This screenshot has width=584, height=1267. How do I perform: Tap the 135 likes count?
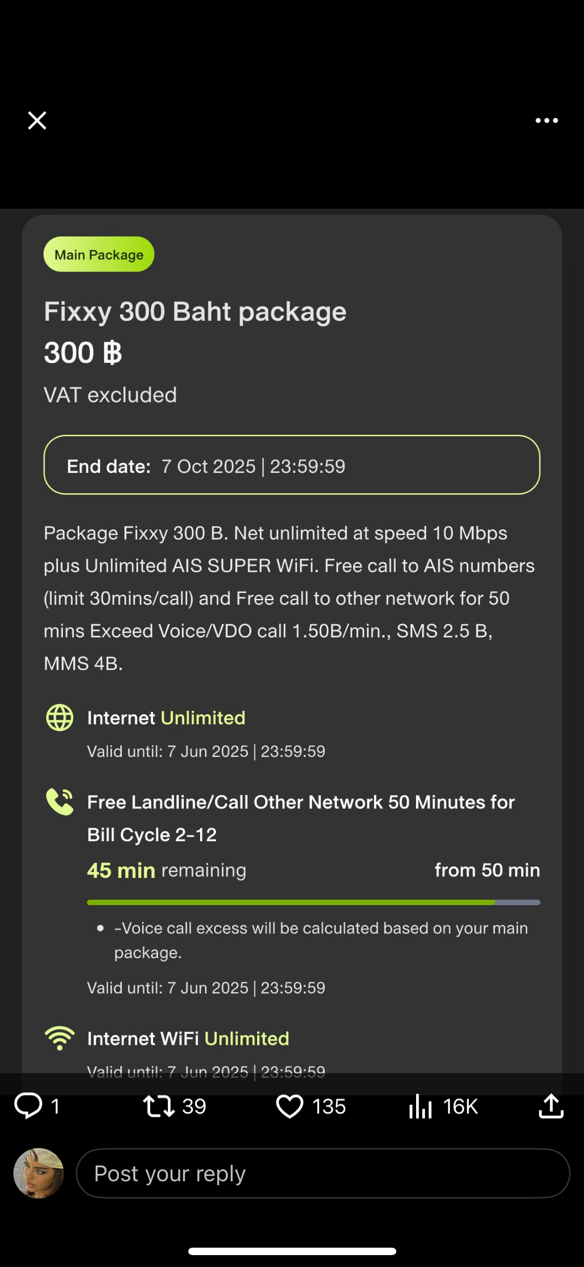(x=329, y=1106)
